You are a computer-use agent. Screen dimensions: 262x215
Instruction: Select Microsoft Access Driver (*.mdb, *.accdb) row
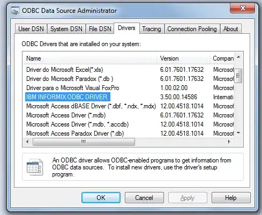[x=129, y=124]
